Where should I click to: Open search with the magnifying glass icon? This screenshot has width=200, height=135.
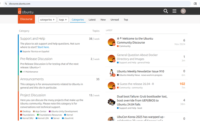coord(165,11)
